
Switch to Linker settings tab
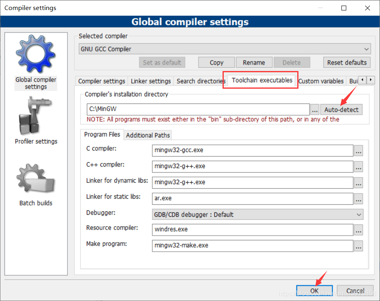click(151, 81)
